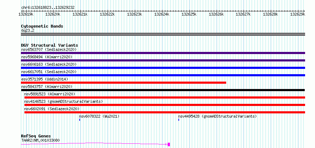Click the nsv6563707 (Sedlazeck2020) variant label
Image resolution: width=315 pixels, height=148 pixels.
[x=49, y=49]
